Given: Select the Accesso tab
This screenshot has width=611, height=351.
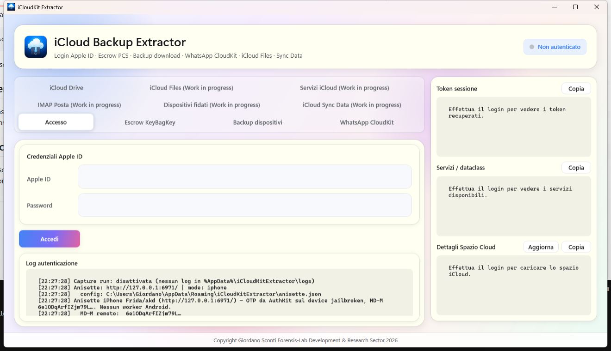Looking at the screenshot, I should click(x=56, y=122).
